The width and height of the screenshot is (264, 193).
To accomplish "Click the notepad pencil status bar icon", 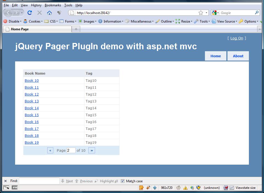I will [x=141, y=187].
